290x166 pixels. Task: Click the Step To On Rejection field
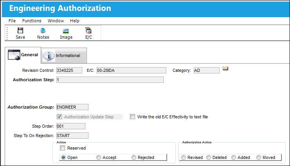click(x=72, y=136)
